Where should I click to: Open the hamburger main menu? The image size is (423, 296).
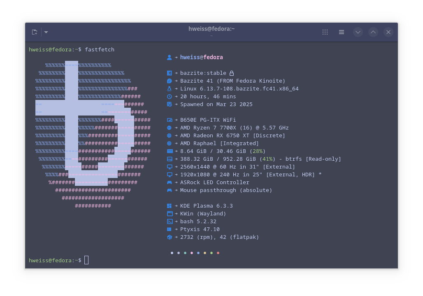pyautogui.click(x=342, y=32)
